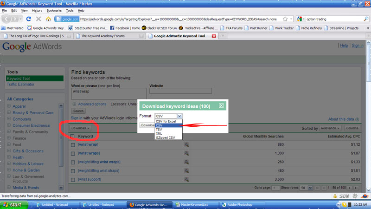Switch to MasterKeywordList in taskbar
The height and width of the screenshot is (209, 371).
(x=195, y=205)
